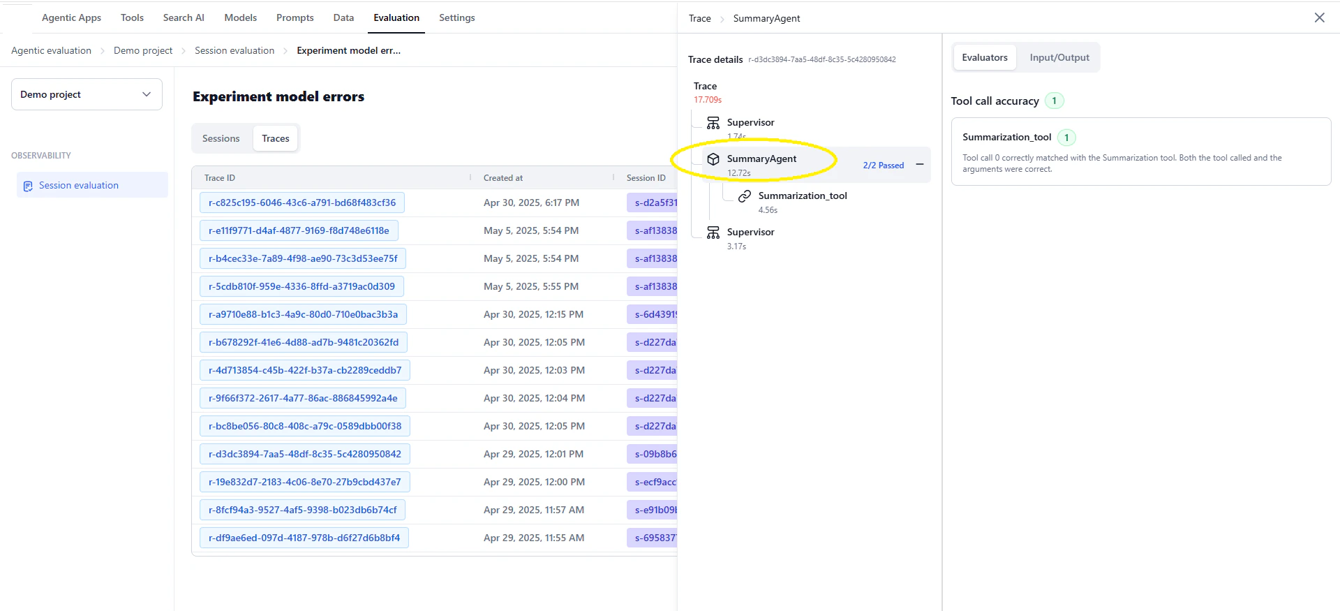The height and width of the screenshot is (611, 1340).
Task: Click the Supervisor node icon showing 3.17s
Action: pyautogui.click(x=713, y=233)
